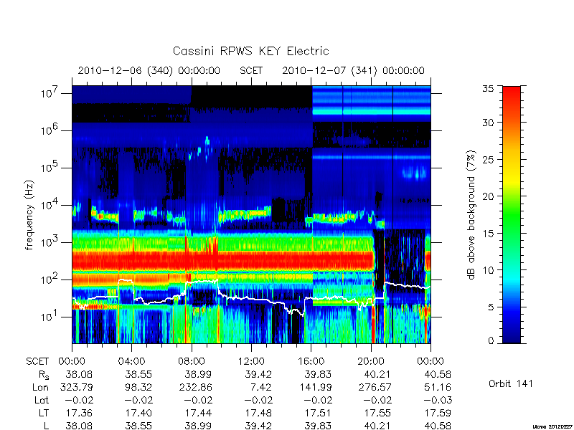Click the 'Lon' row label
Image resolution: width=574 pixels, height=430 pixels.
point(41,387)
